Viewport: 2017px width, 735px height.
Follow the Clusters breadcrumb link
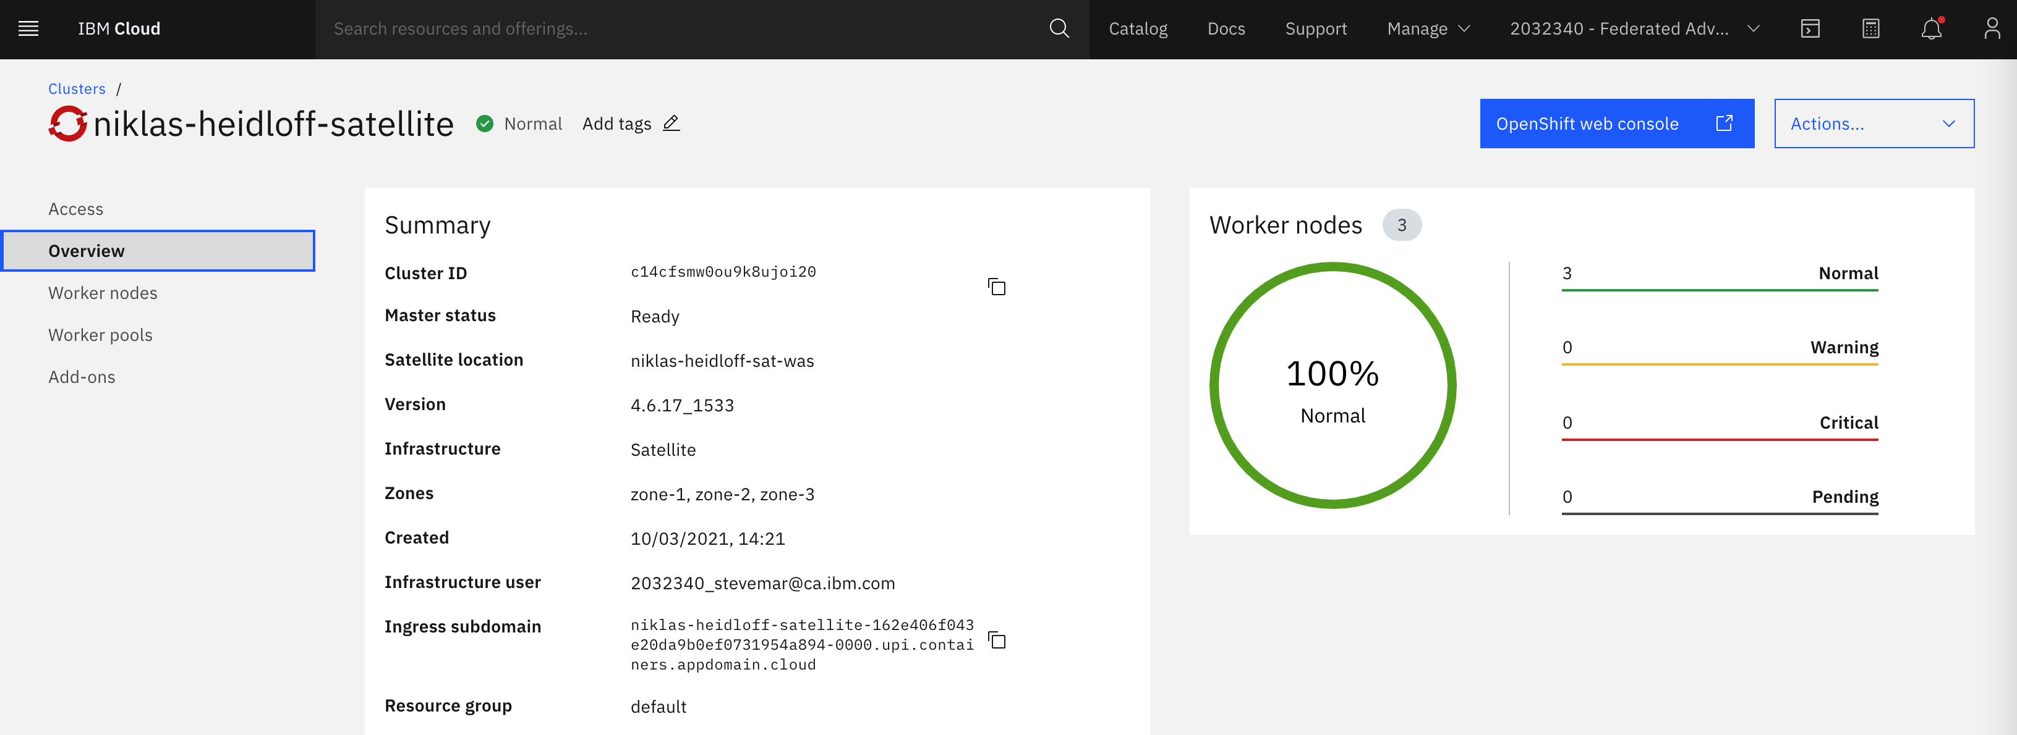pyautogui.click(x=77, y=88)
